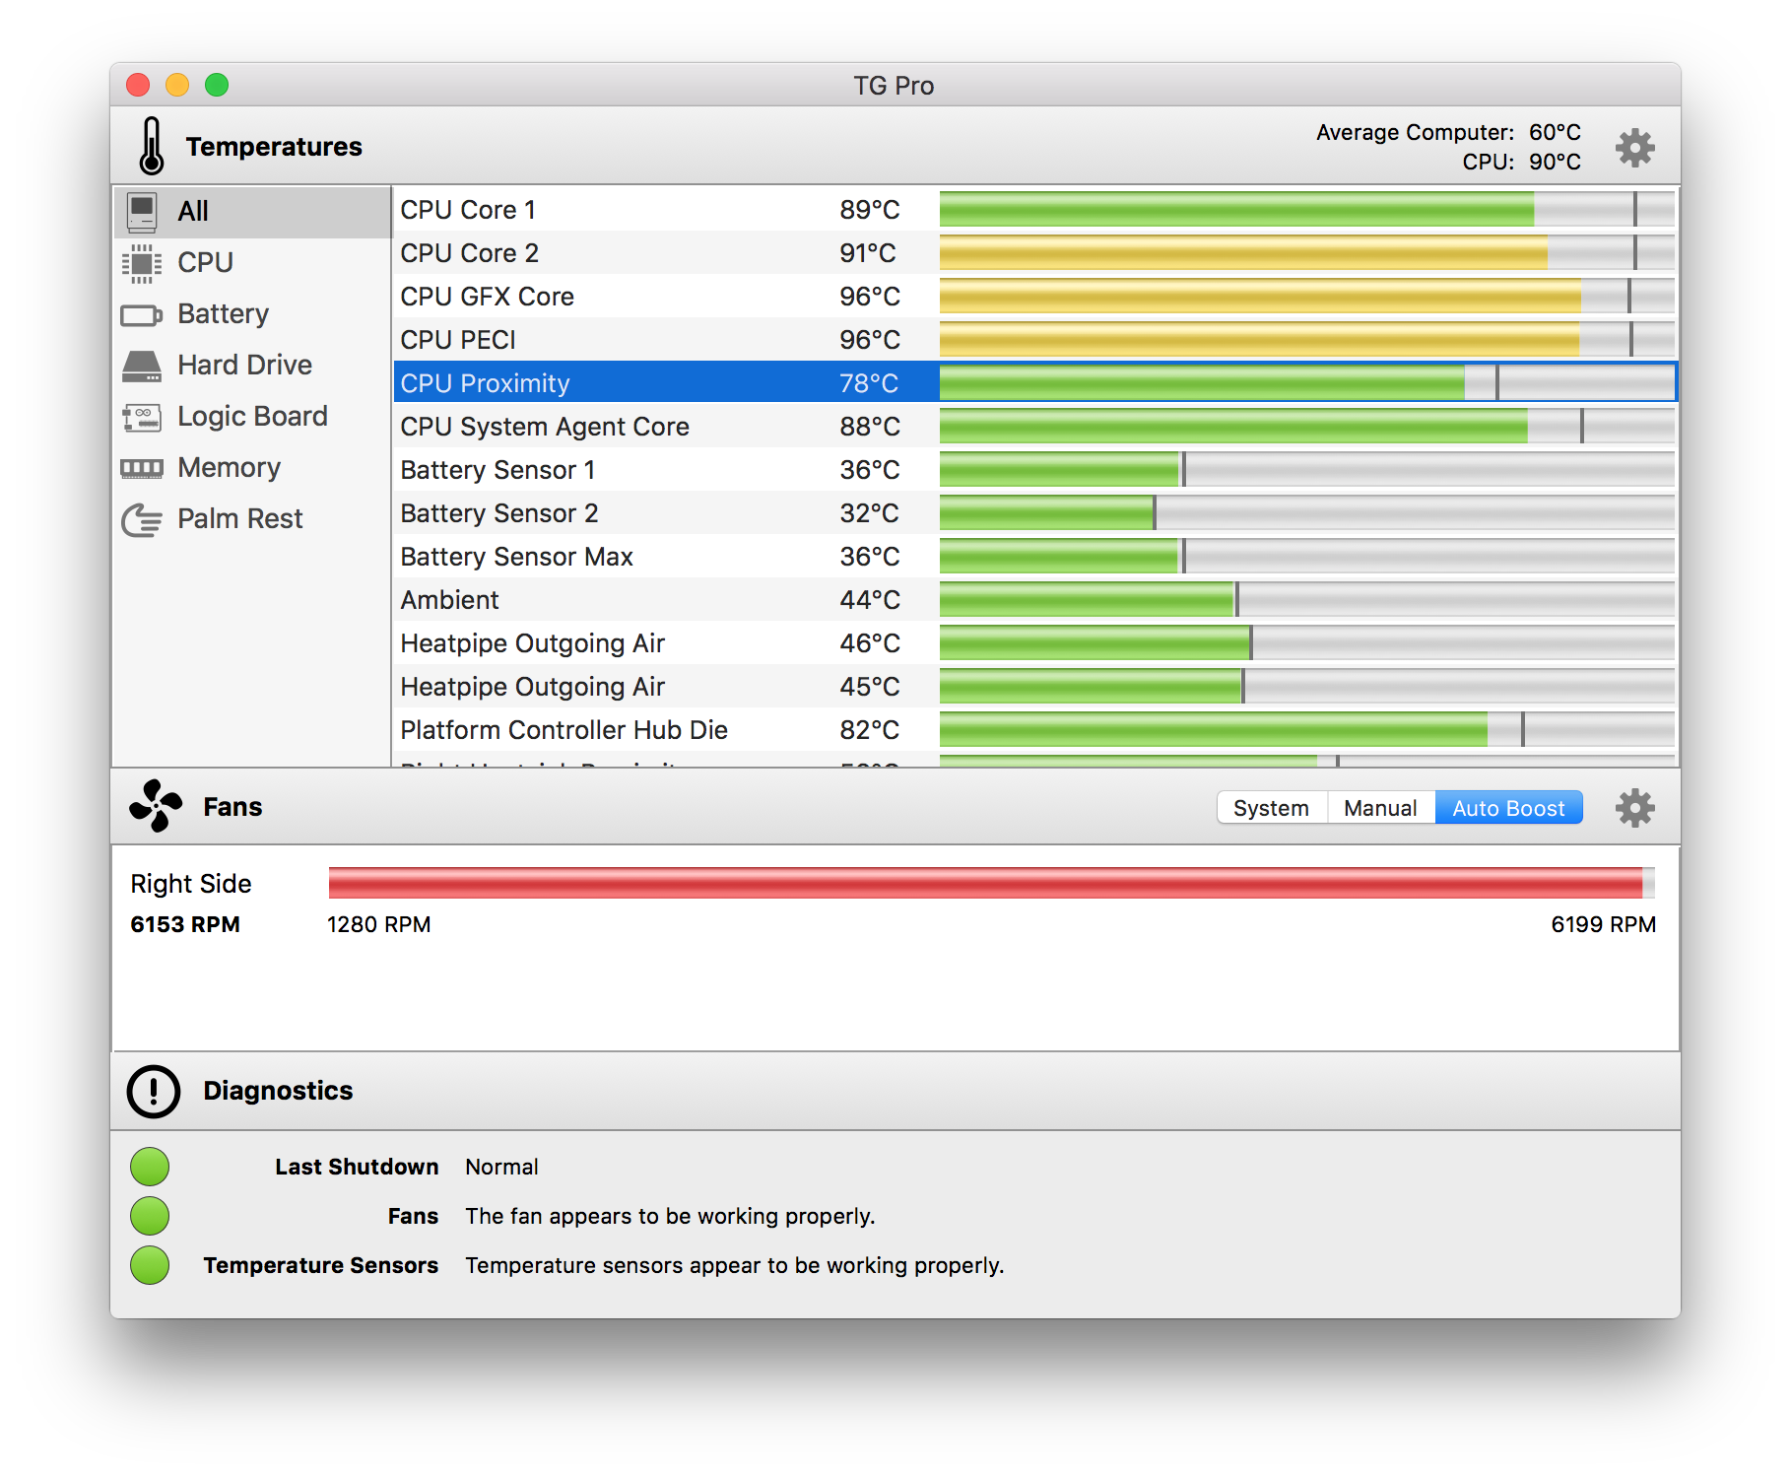Select CPU System Agent Core row
1791x1476 pixels.
(x=1034, y=426)
